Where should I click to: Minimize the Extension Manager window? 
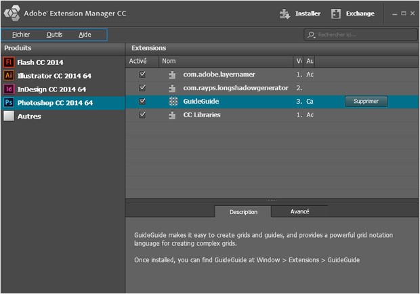[394, 14]
